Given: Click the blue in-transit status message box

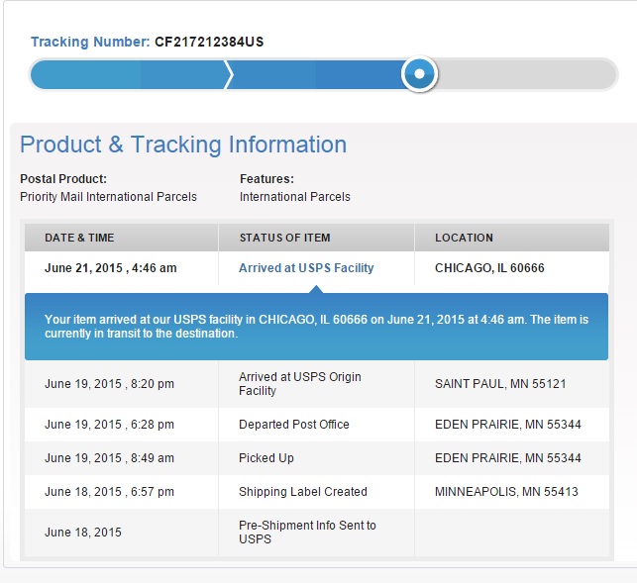Looking at the screenshot, I should click(316, 327).
